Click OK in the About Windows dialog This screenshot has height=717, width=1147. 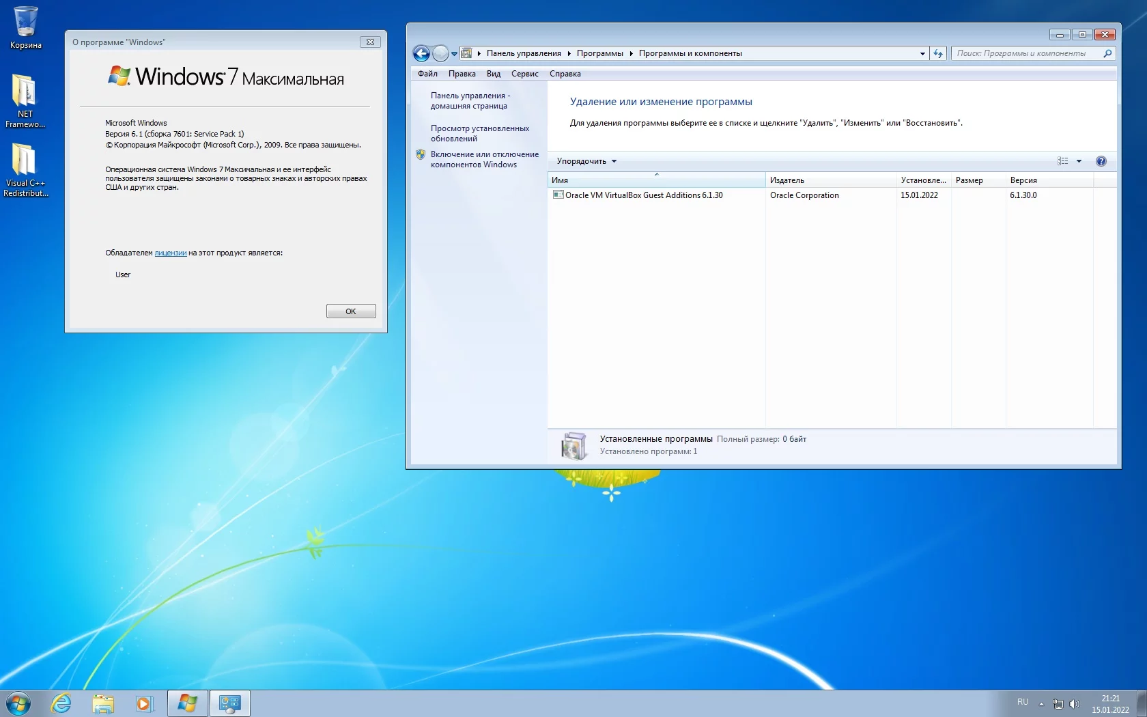click(x=351, y=311)
